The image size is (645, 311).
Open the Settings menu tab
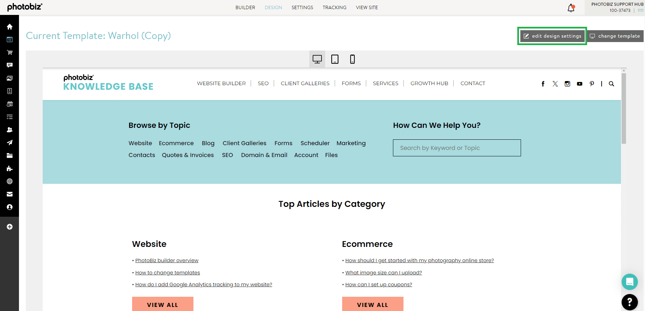click(302, 7)
